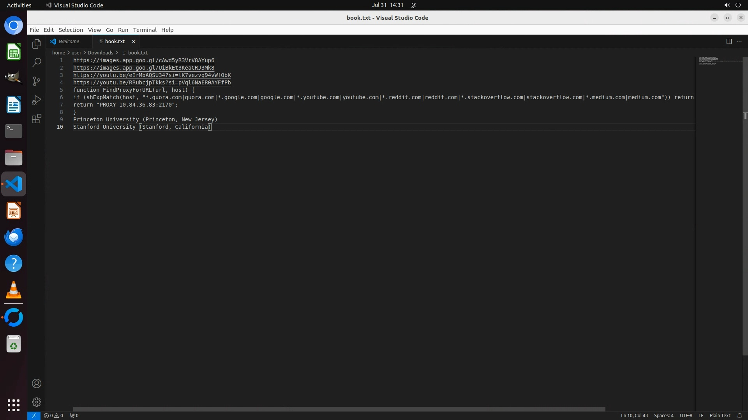The image size is (748, 420).
Task: Click the split editor right icon
Action: coord(729,42)
